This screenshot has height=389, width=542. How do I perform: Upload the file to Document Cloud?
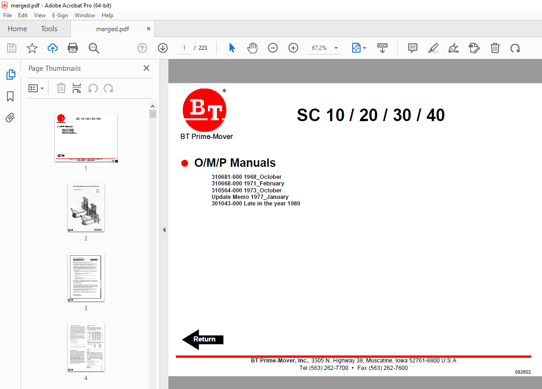click(53, 48)
